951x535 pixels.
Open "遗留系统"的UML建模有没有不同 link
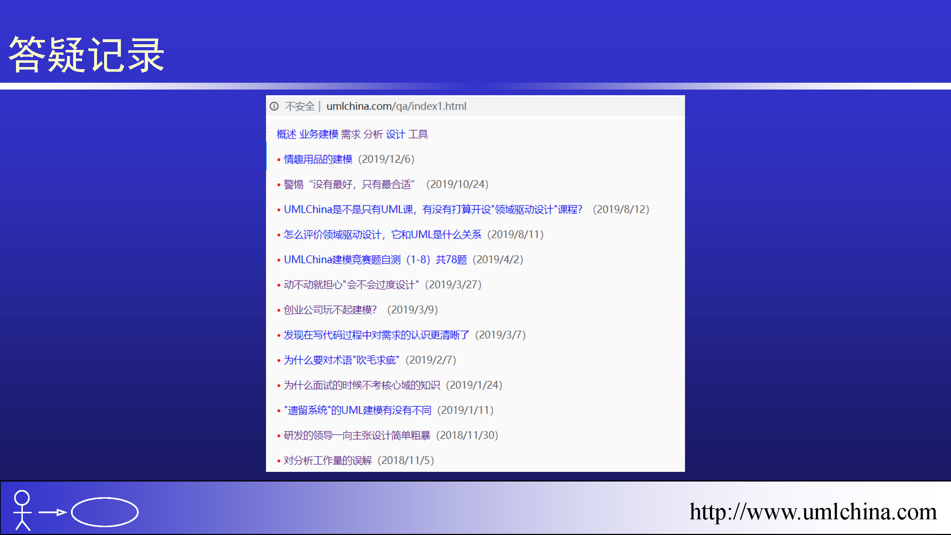click(x=357, y=411)
